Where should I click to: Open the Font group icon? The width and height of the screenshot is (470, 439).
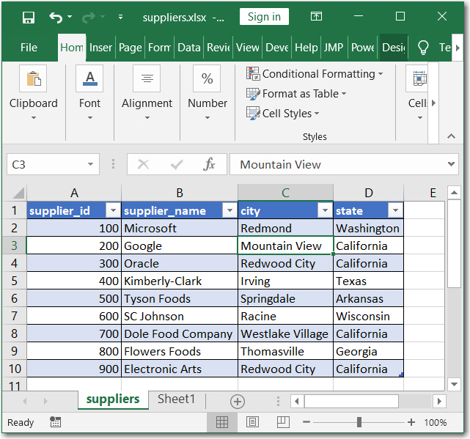[89, 79]
